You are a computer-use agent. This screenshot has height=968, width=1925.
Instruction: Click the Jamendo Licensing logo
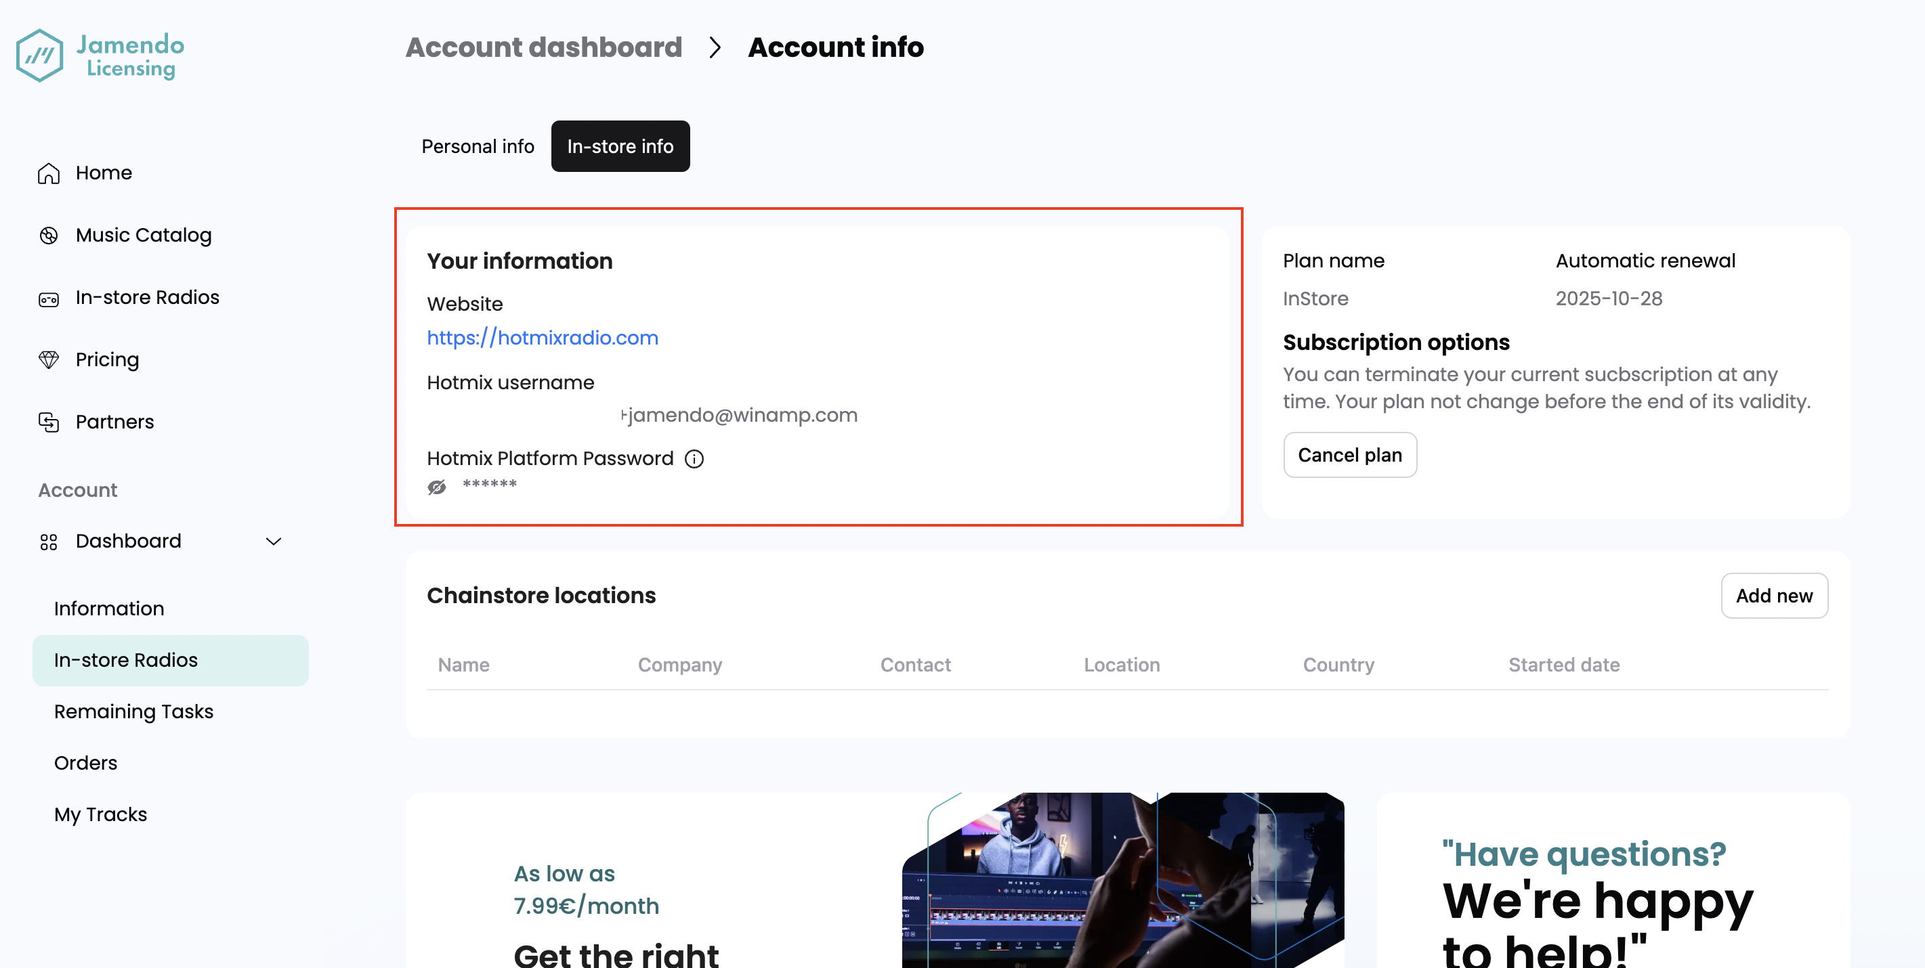pos(100,56)
